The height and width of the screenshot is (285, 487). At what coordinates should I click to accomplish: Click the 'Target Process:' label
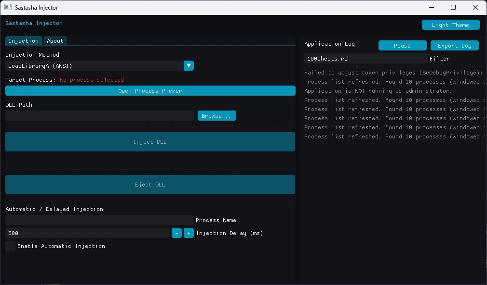[30, 80]
